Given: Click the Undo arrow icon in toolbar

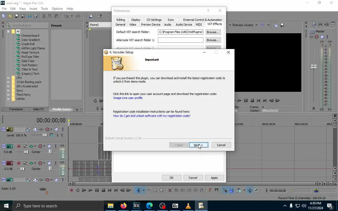Looking at the screenshot, I should (66, 16).
